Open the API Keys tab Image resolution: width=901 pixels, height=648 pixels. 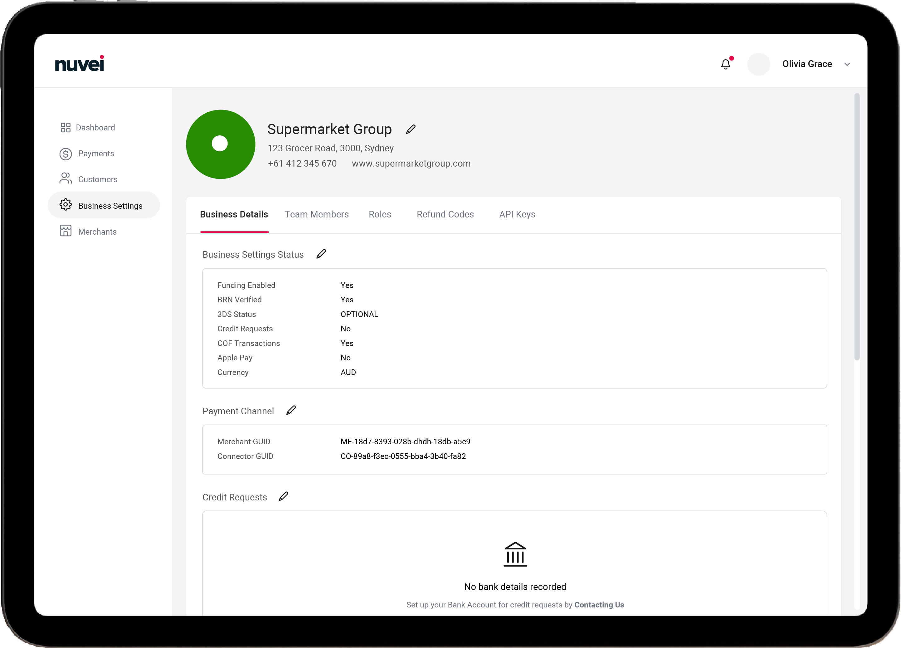(517, 215)
